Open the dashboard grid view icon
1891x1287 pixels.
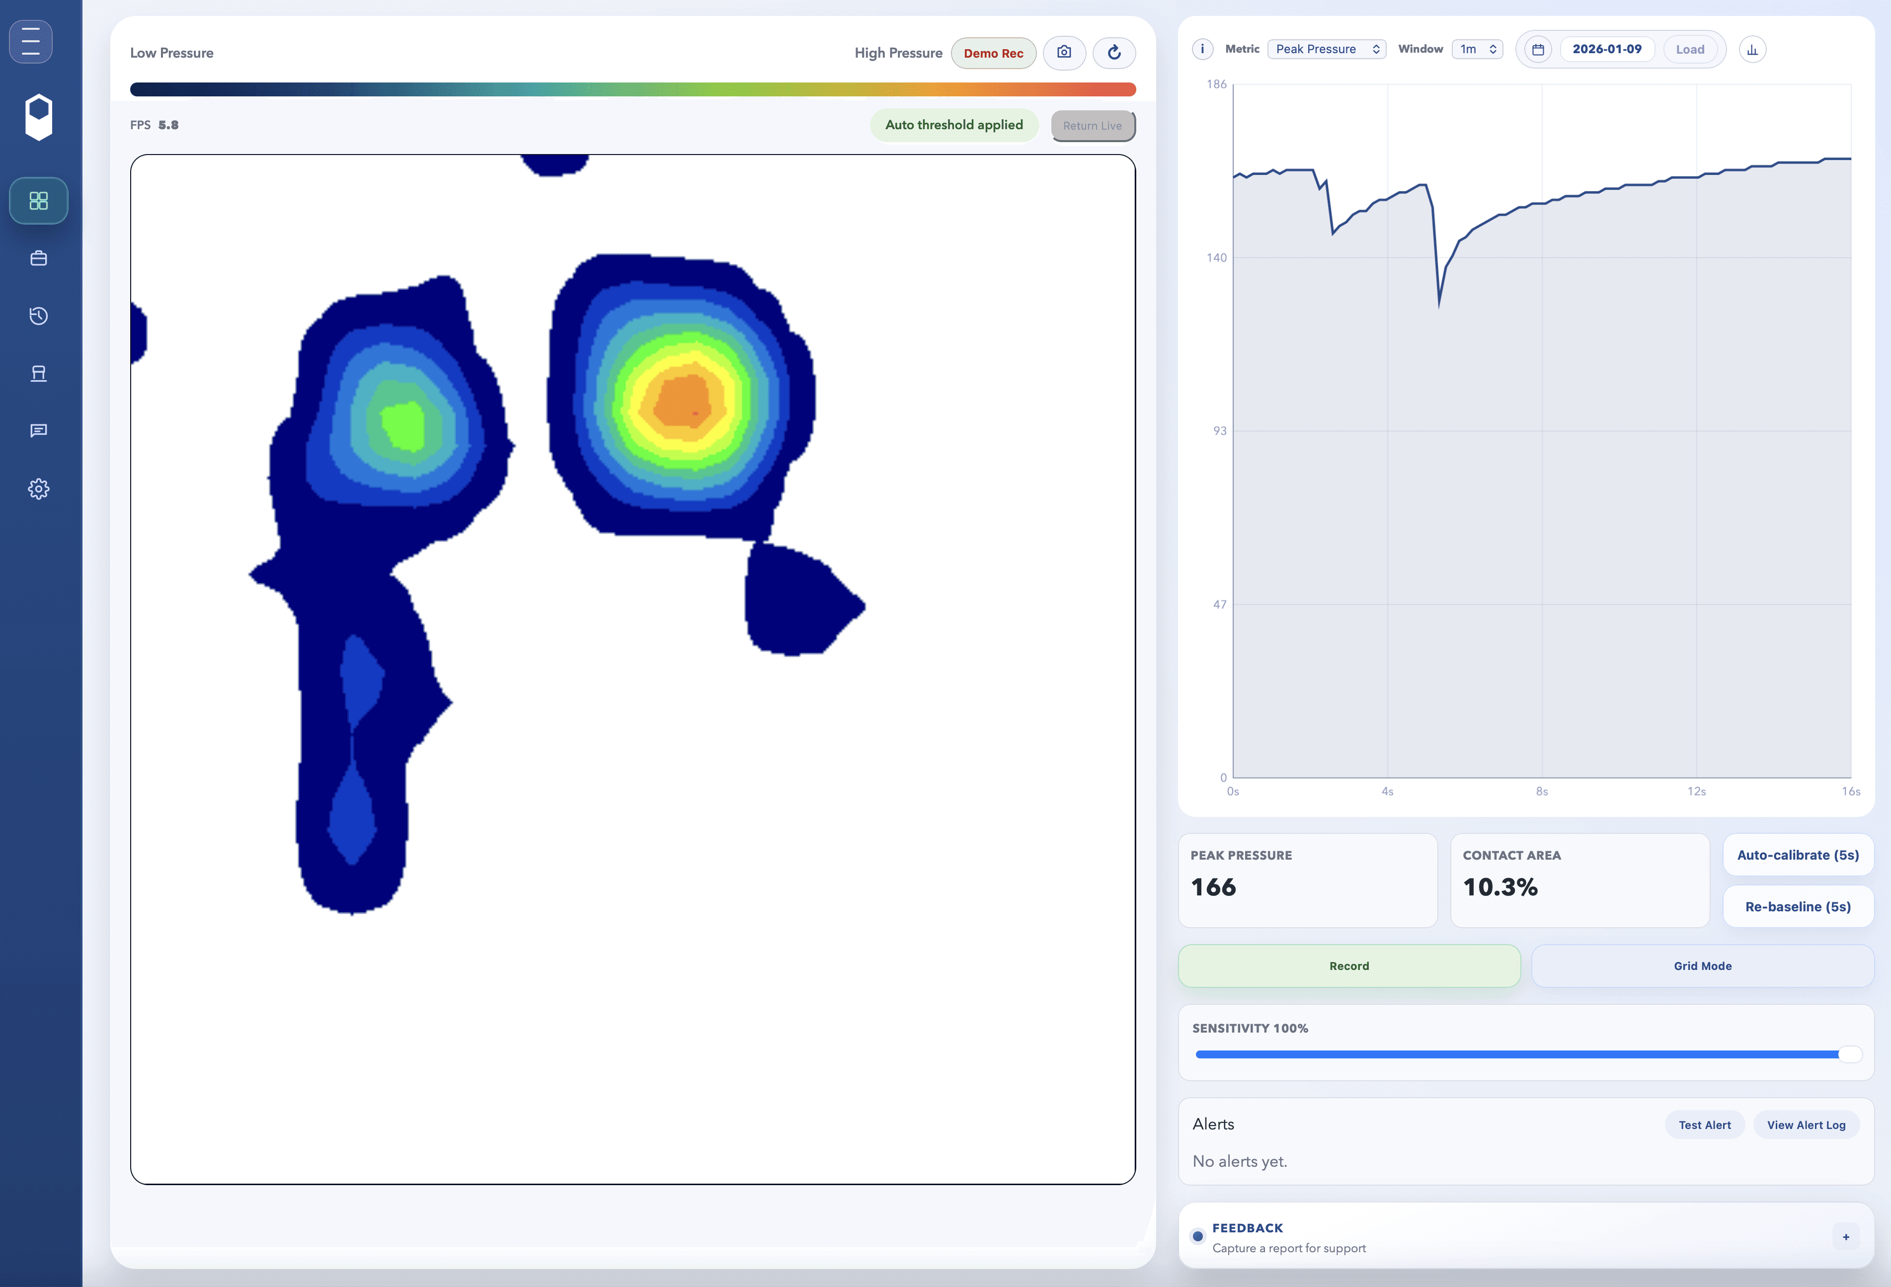[38, 200]
